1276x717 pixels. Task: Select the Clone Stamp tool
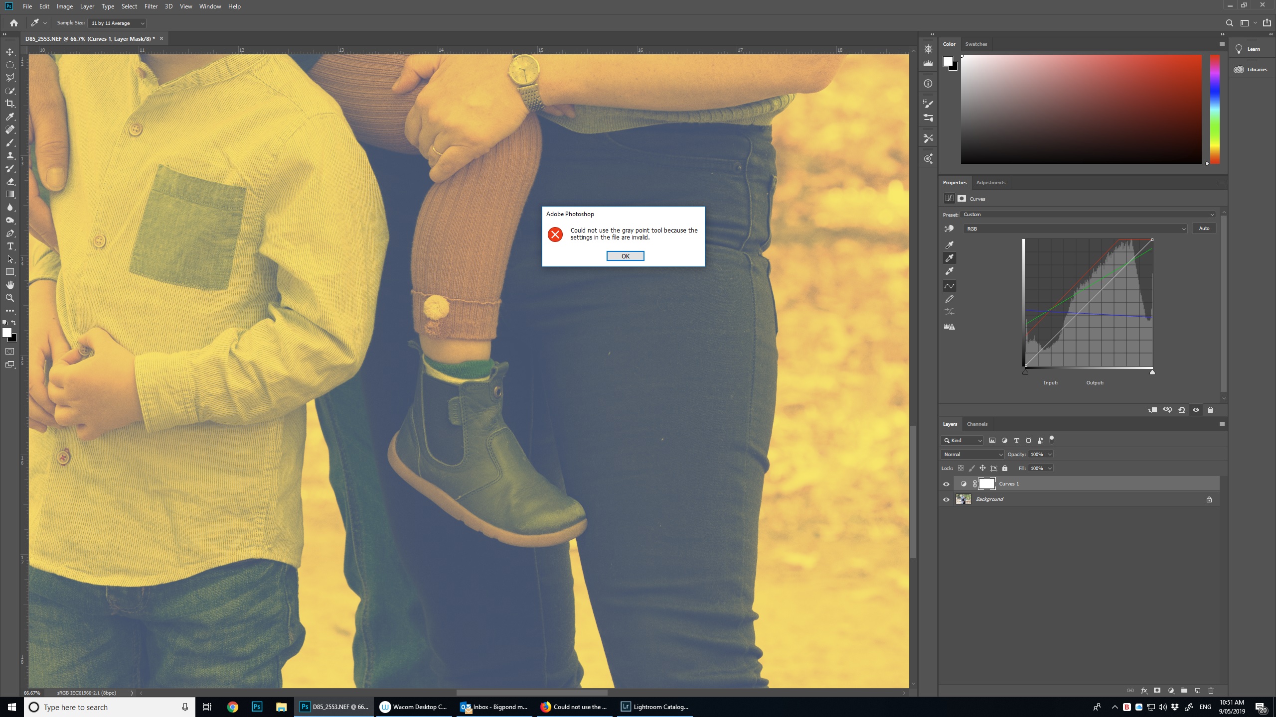point(10,155)
